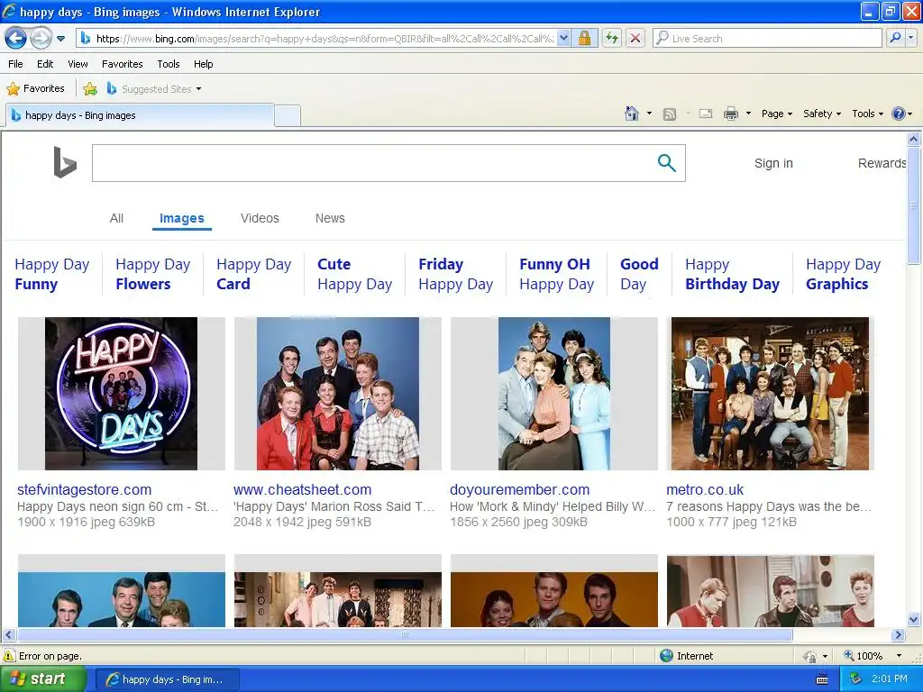Open the Safety command bar menu
This screenshot has height=692, width=923.
pos(822,114)
